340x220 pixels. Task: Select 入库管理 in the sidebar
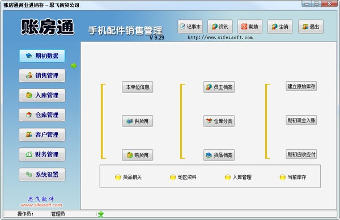pos(42,95)
